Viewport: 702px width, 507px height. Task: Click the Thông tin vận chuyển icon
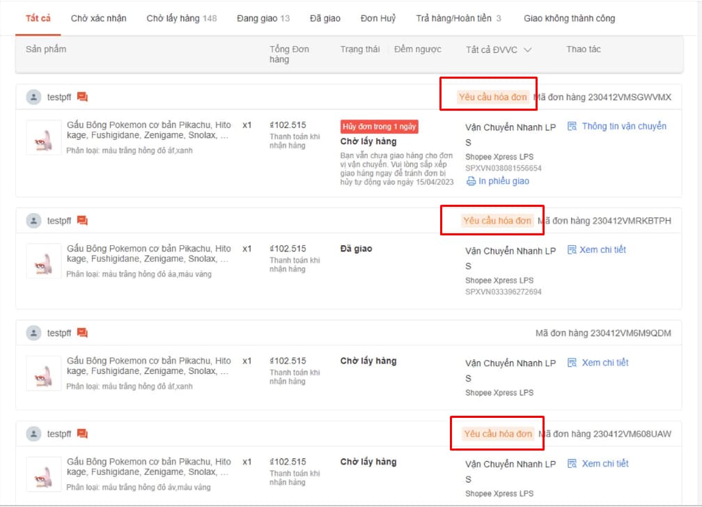click(572, 127)
